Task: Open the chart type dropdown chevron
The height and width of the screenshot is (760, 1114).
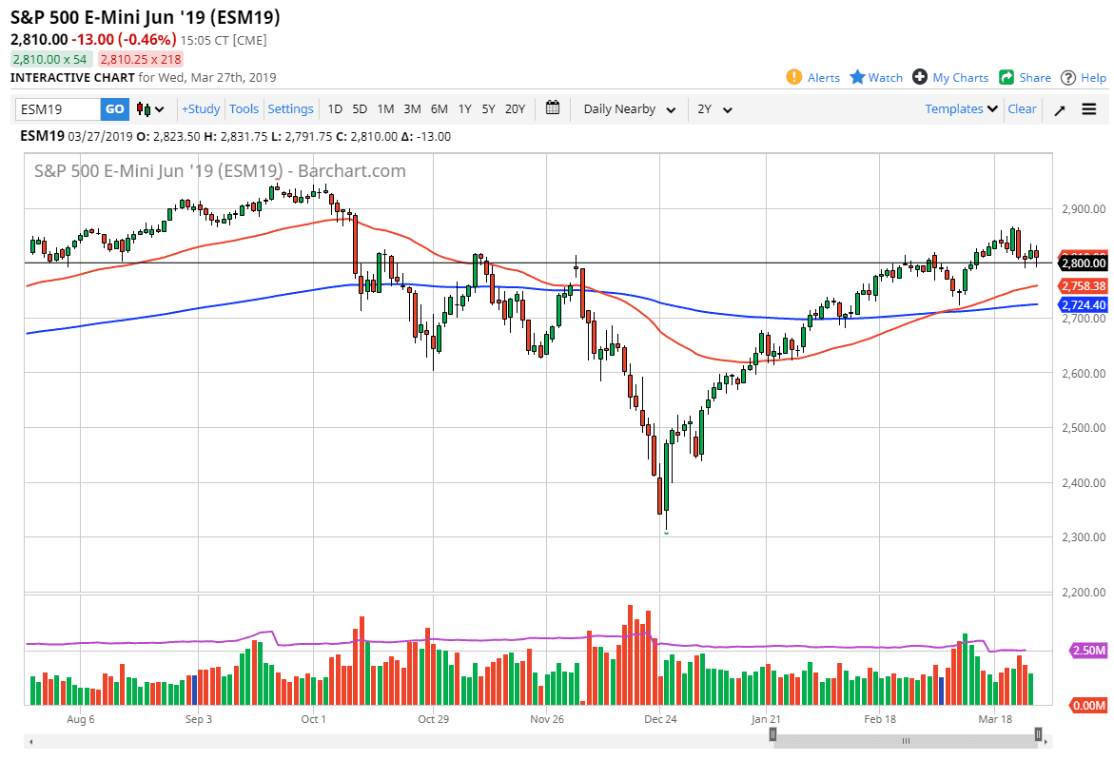Action: [159, 109]
